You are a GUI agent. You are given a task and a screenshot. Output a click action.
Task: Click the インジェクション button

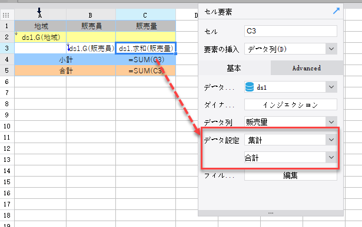(x=291, y=105)
